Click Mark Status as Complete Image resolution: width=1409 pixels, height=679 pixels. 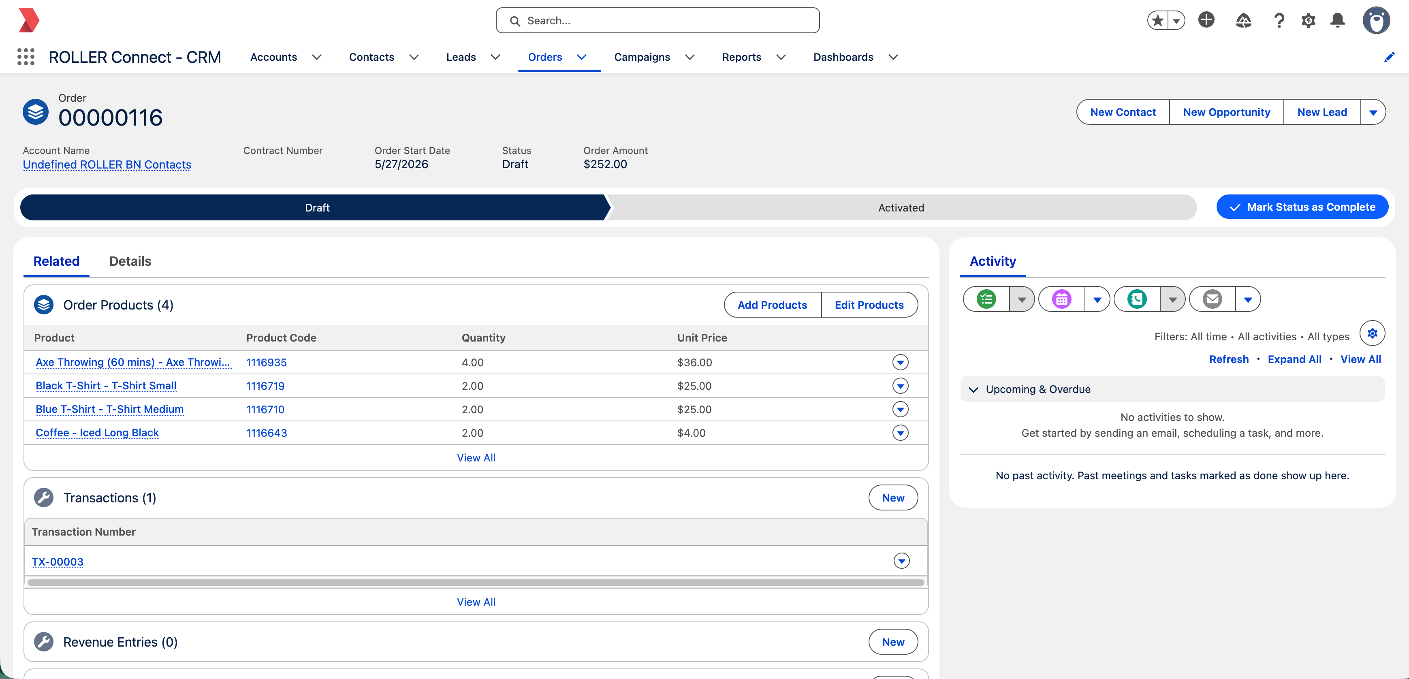[x=1302, y=207]
